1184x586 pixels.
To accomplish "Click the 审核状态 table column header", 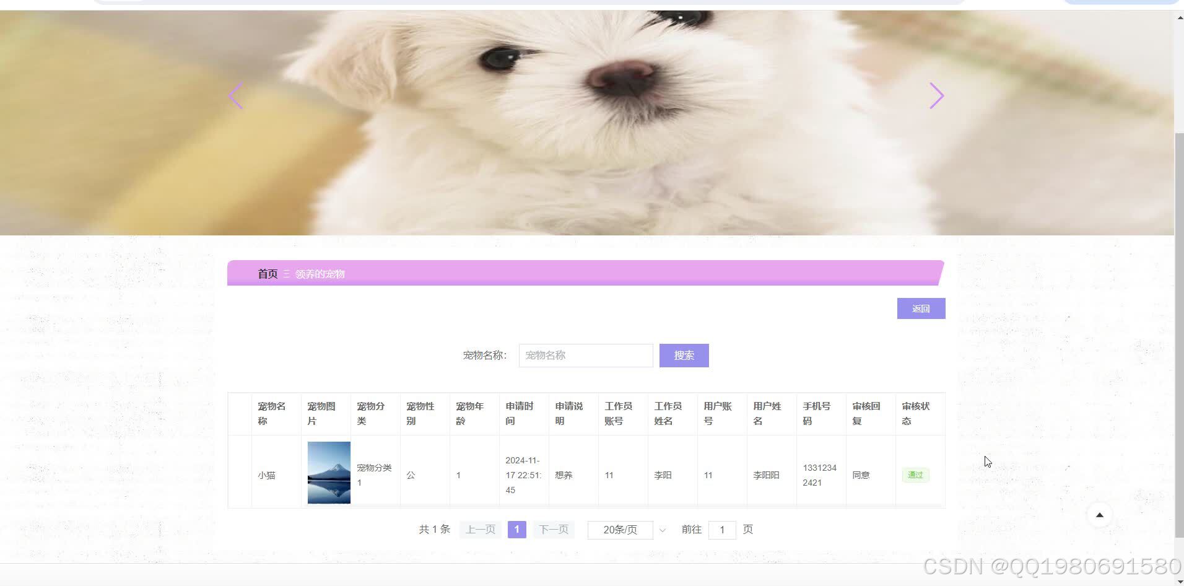I will 915,413.
